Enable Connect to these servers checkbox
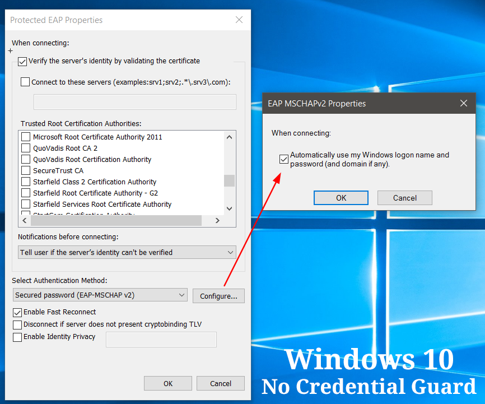485x404 pixels. tap(25, 82)
